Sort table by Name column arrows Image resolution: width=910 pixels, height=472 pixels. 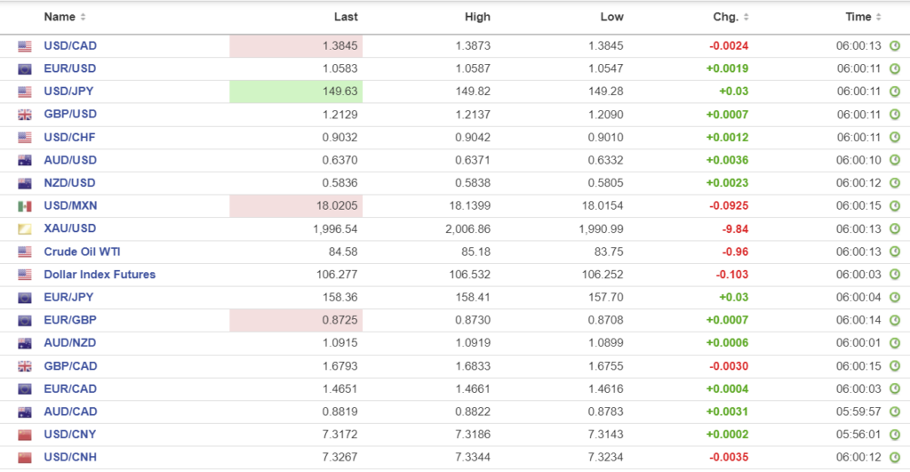84,17
